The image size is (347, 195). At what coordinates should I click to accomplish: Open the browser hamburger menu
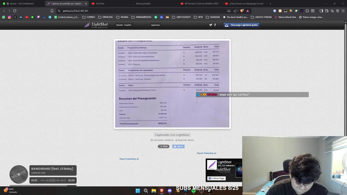[x=343, y=11]
